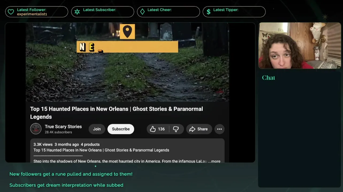Click the True Scary Stories channel avatar
This screenshot has width=343, height=192.
click(x=36, y=129)
